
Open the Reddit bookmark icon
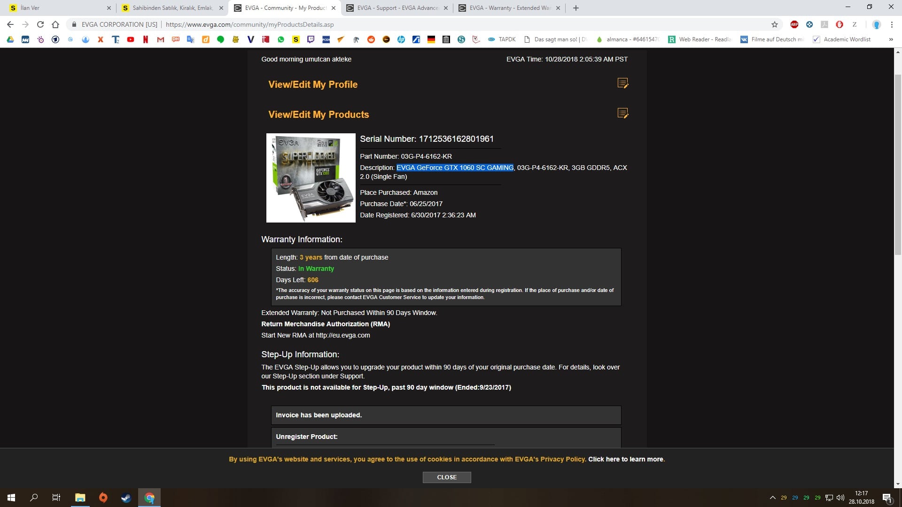click(x=371, y=39)
